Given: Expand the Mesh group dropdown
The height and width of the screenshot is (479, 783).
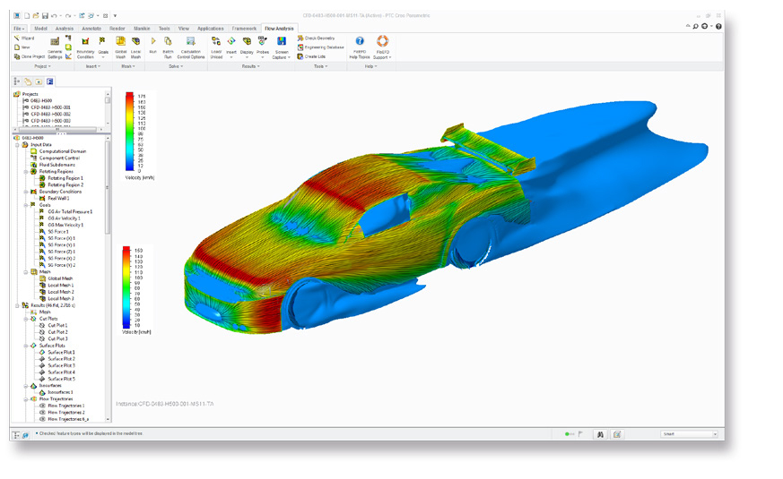Looking at the screenshot, I should pyautogui.click(x=128, y=66).
